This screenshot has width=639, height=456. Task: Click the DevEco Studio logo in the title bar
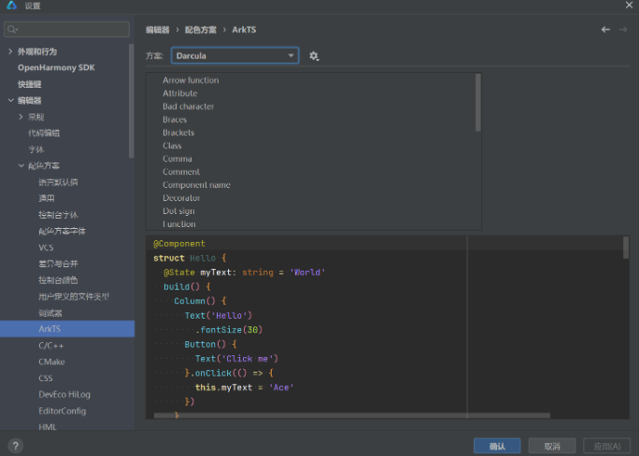[11, 6]
